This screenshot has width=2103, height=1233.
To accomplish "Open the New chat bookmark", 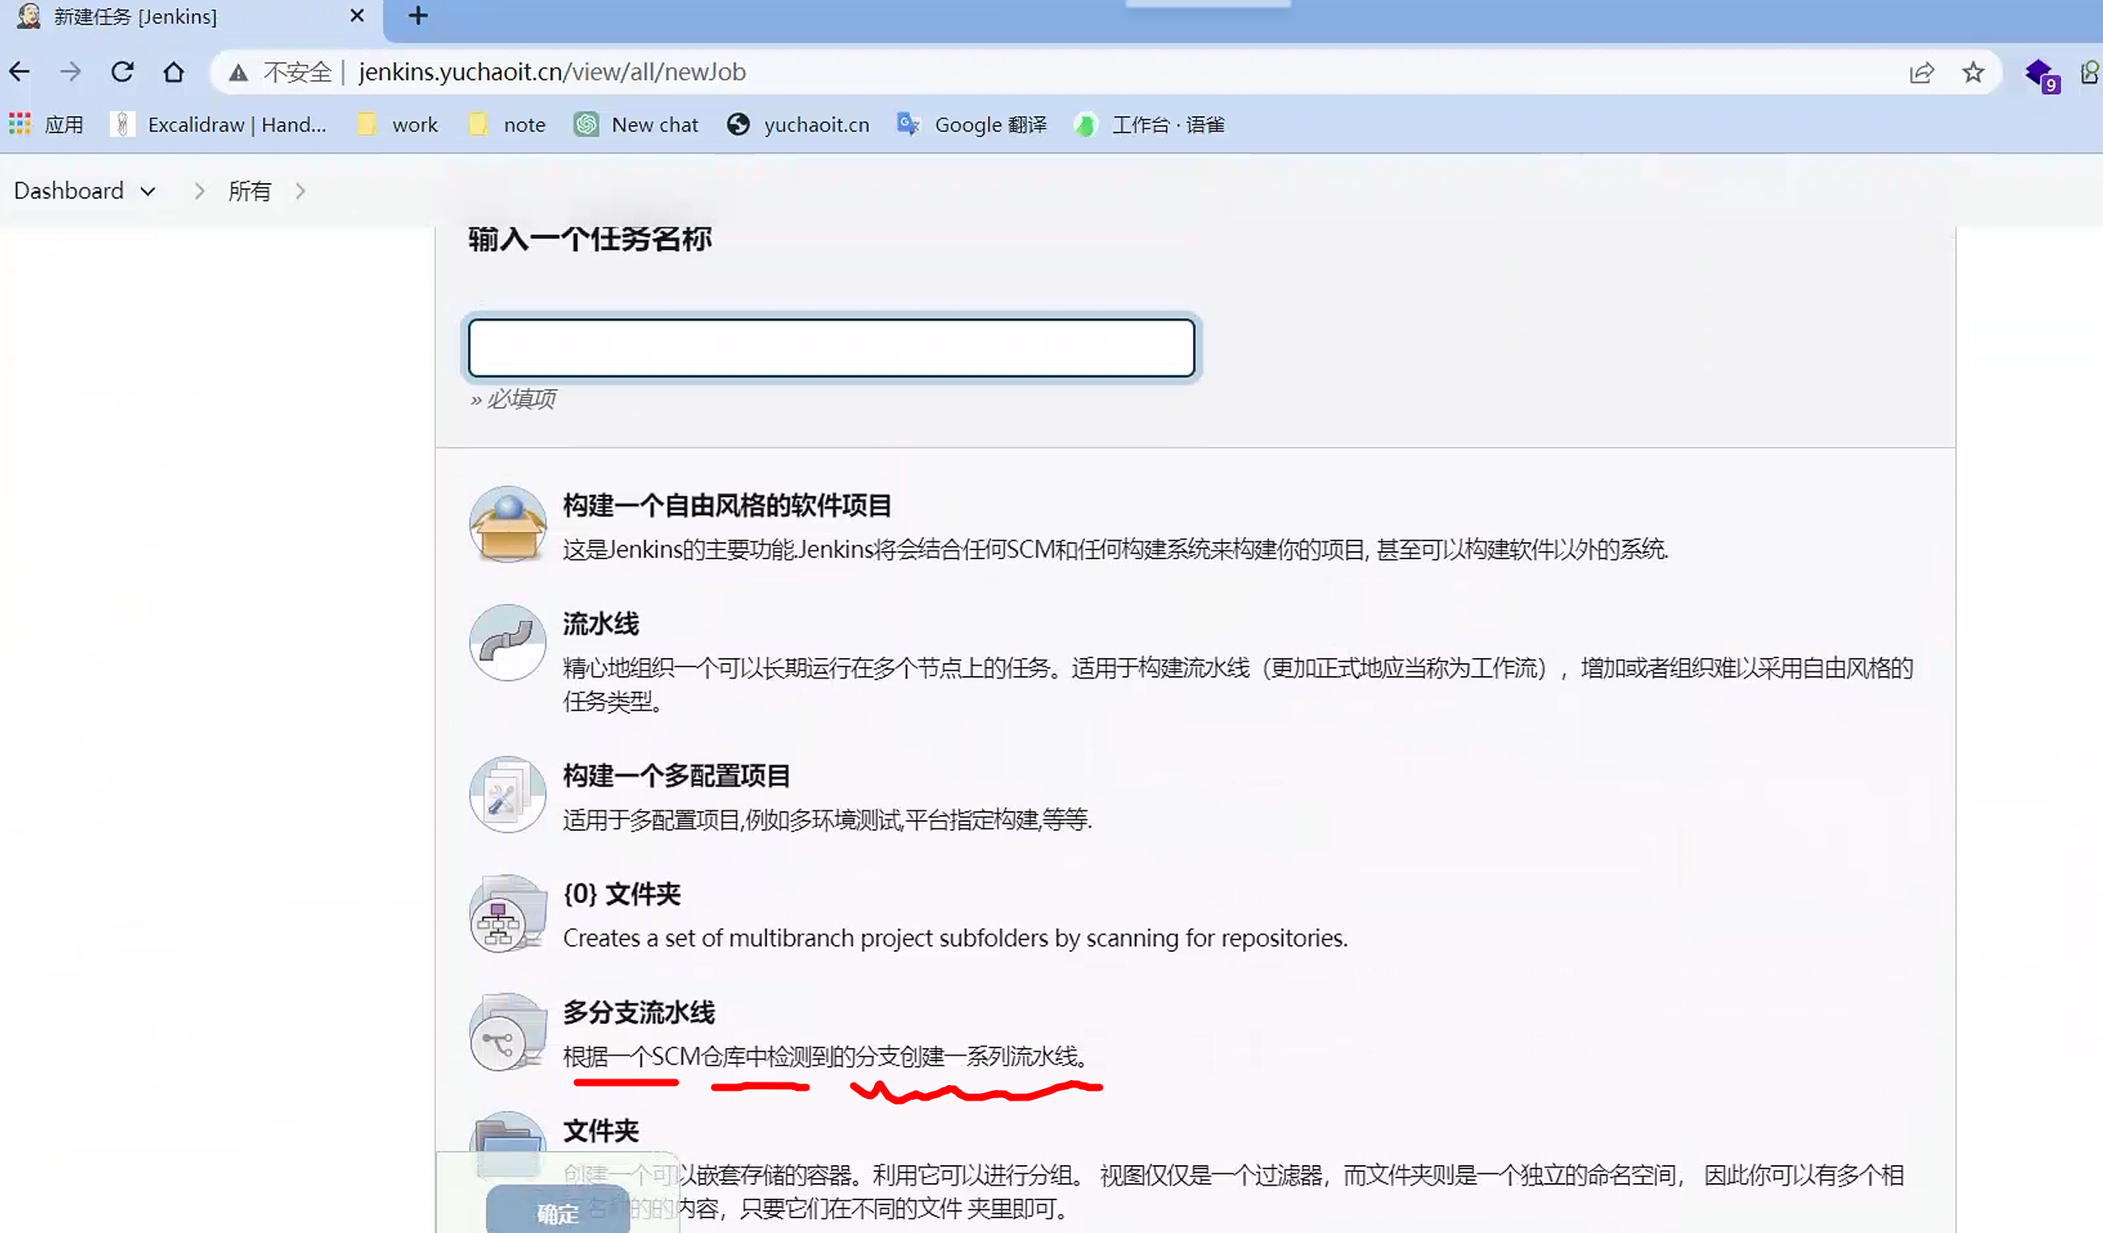I will (636, 124).
